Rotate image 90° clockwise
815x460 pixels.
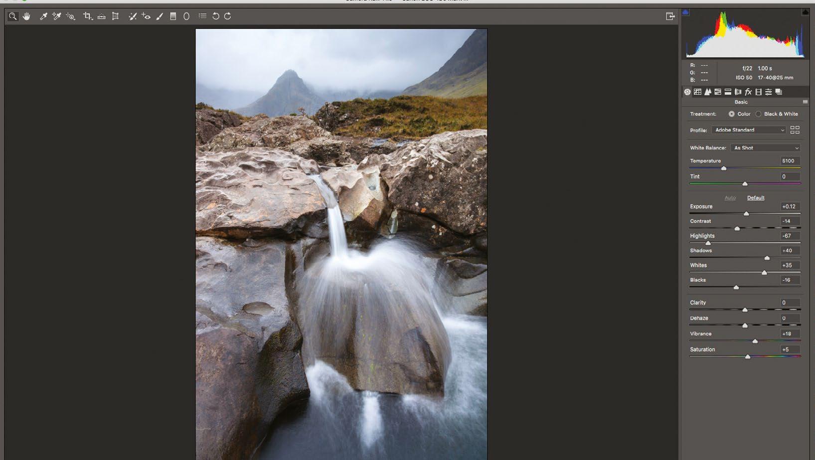tap(227, 16)
